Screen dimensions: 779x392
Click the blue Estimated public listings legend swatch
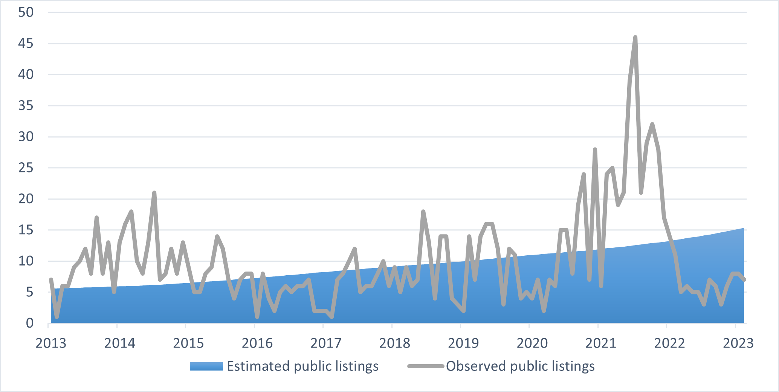(206, 366)
